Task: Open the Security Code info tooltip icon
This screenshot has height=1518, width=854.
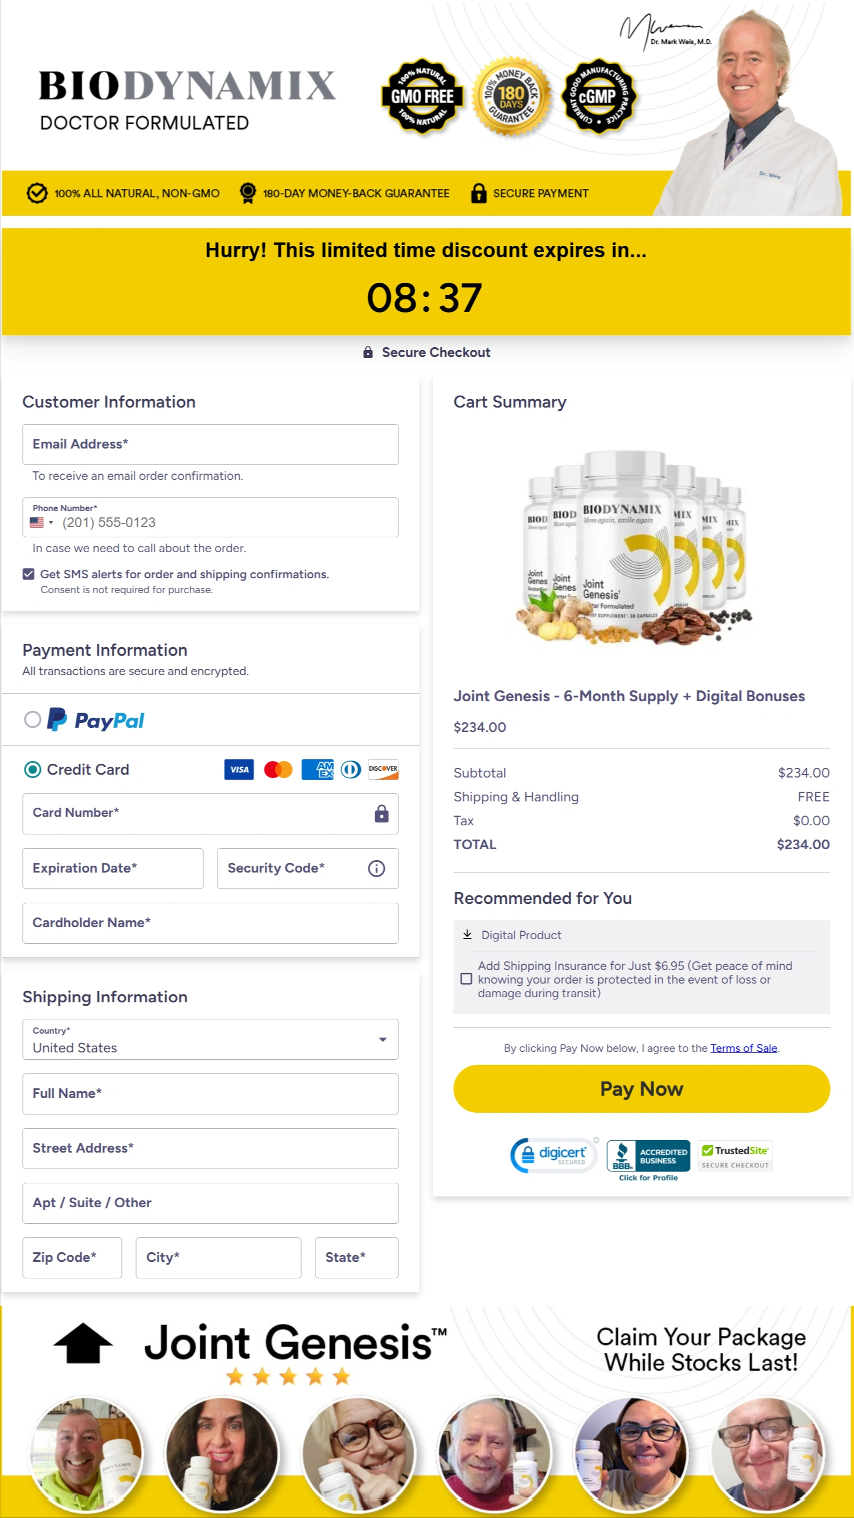Action: click(x=375, y=868)
